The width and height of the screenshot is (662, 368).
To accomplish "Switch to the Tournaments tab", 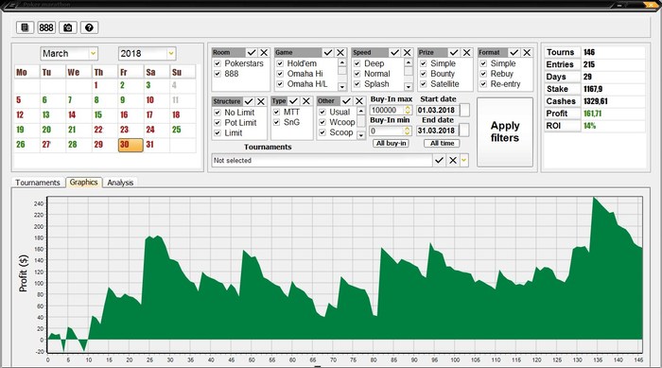I will click(38, 183).
